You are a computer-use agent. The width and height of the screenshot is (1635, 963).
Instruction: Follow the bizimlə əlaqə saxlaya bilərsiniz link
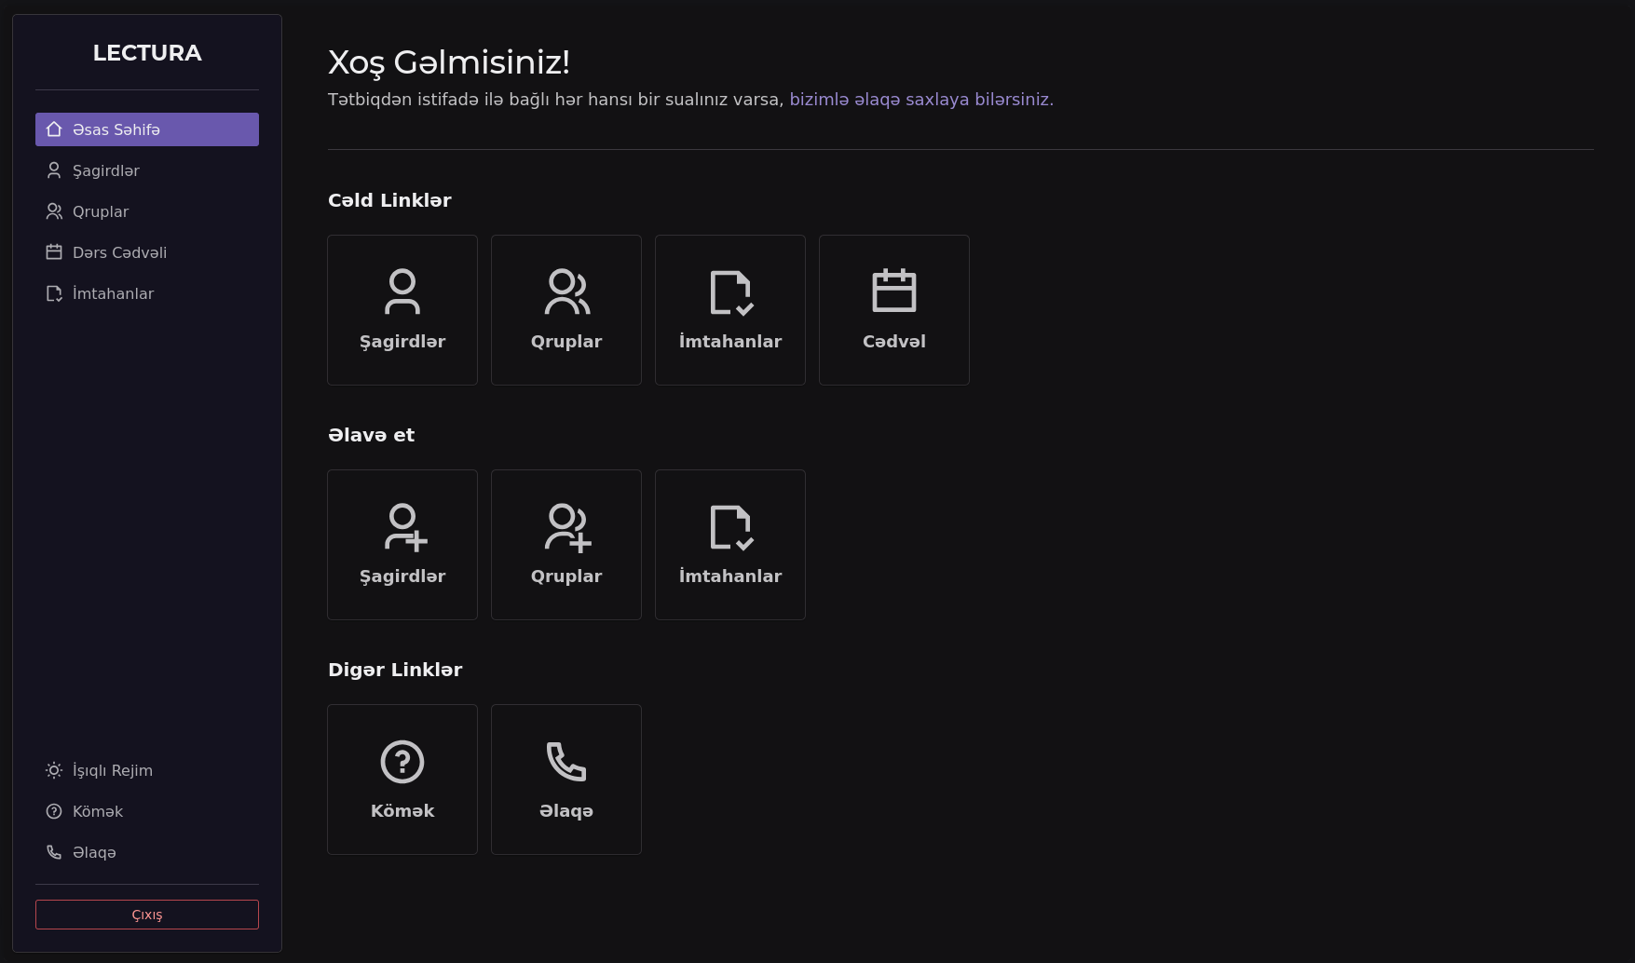click(920, 100)
